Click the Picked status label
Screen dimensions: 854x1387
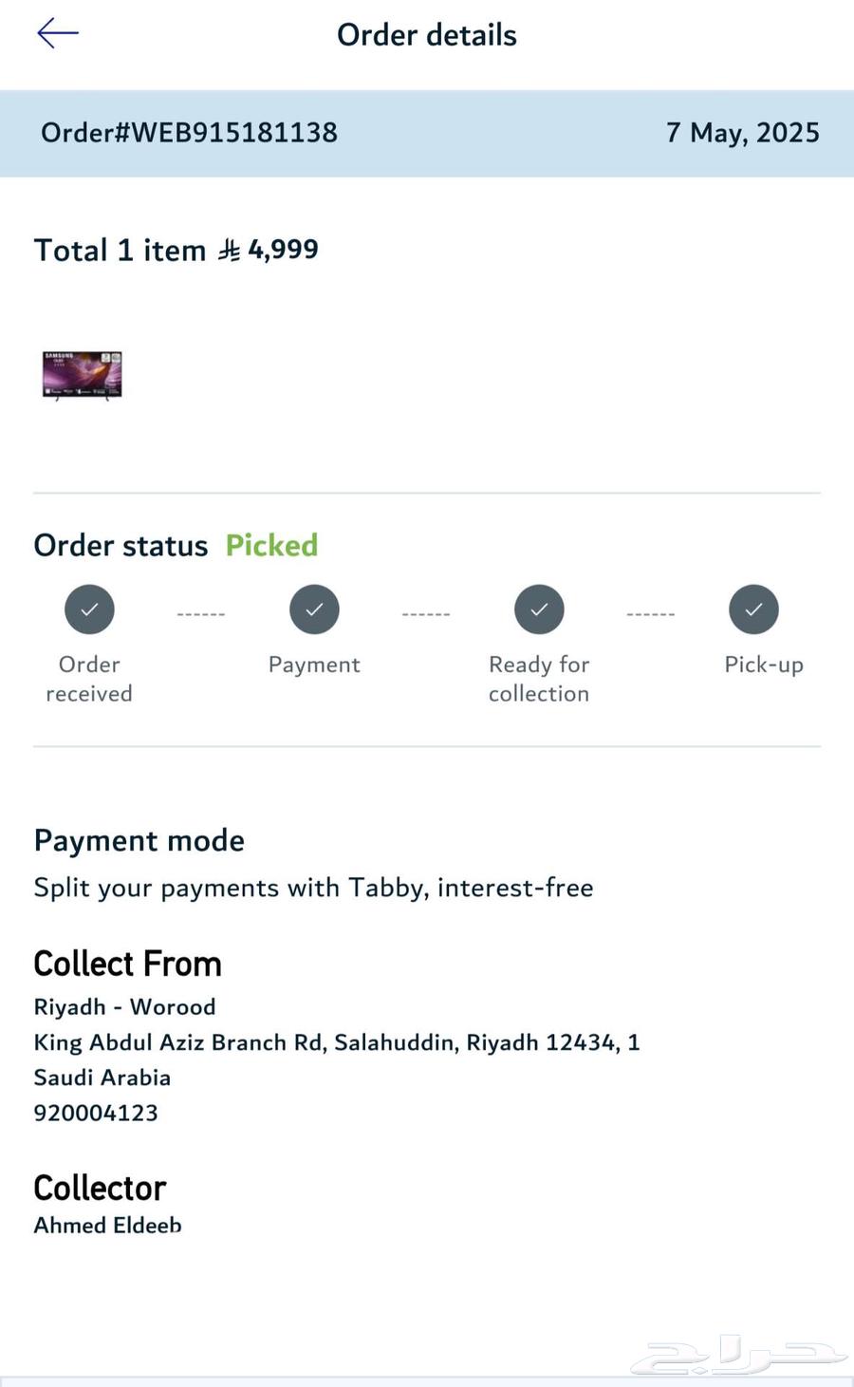click(271, 546)
